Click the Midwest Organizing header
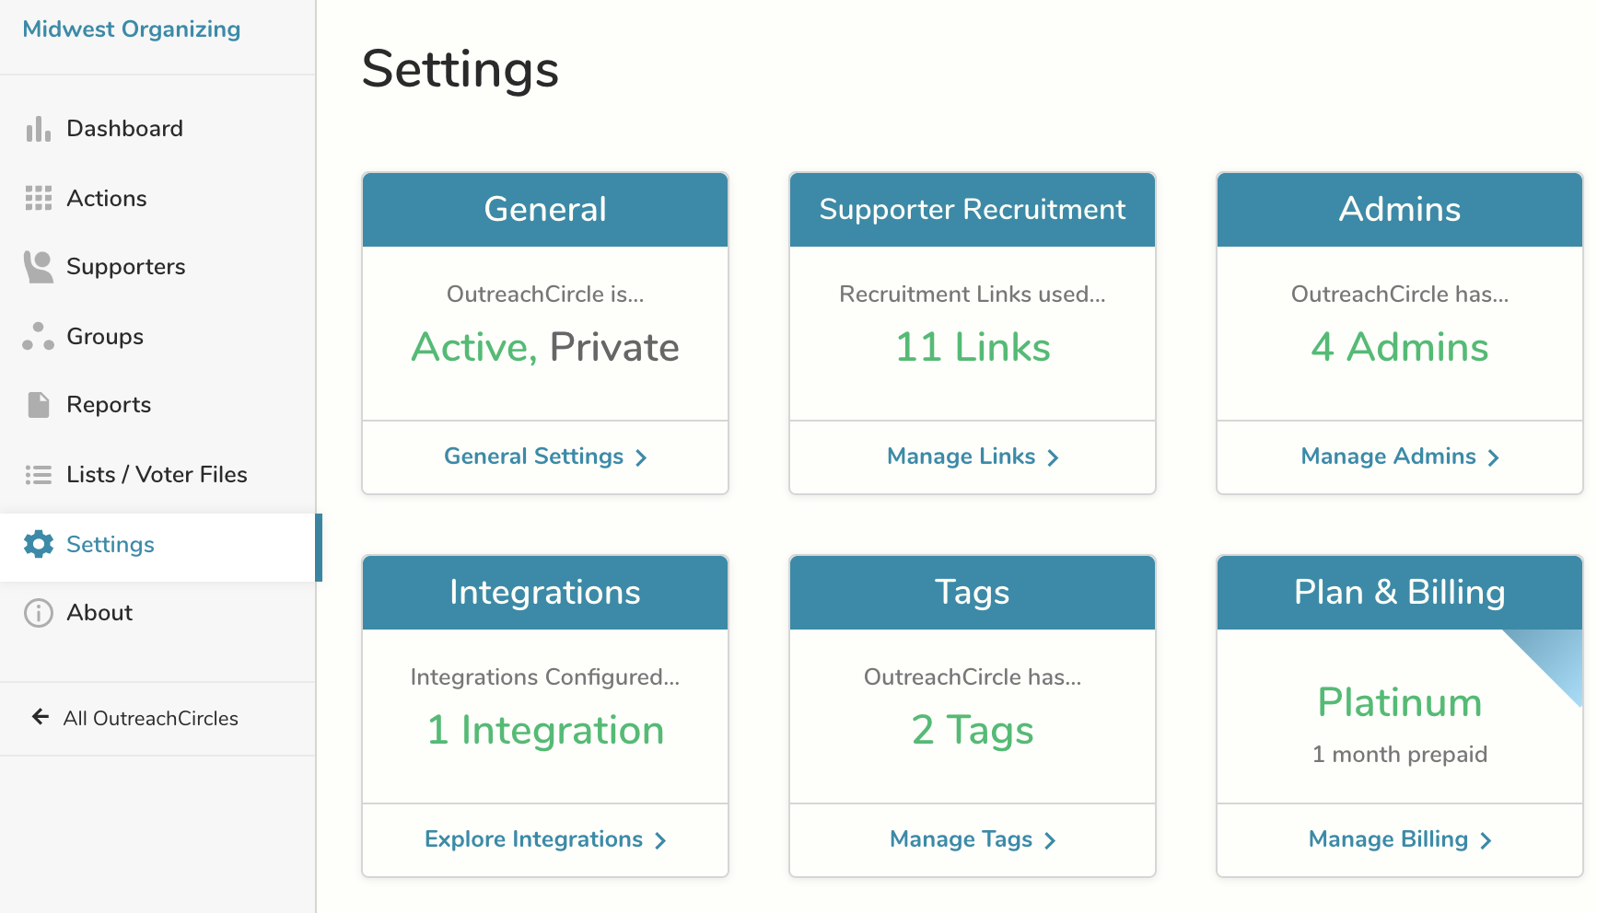Screen dimensions: 1597x913 click(x=131, y=29)
